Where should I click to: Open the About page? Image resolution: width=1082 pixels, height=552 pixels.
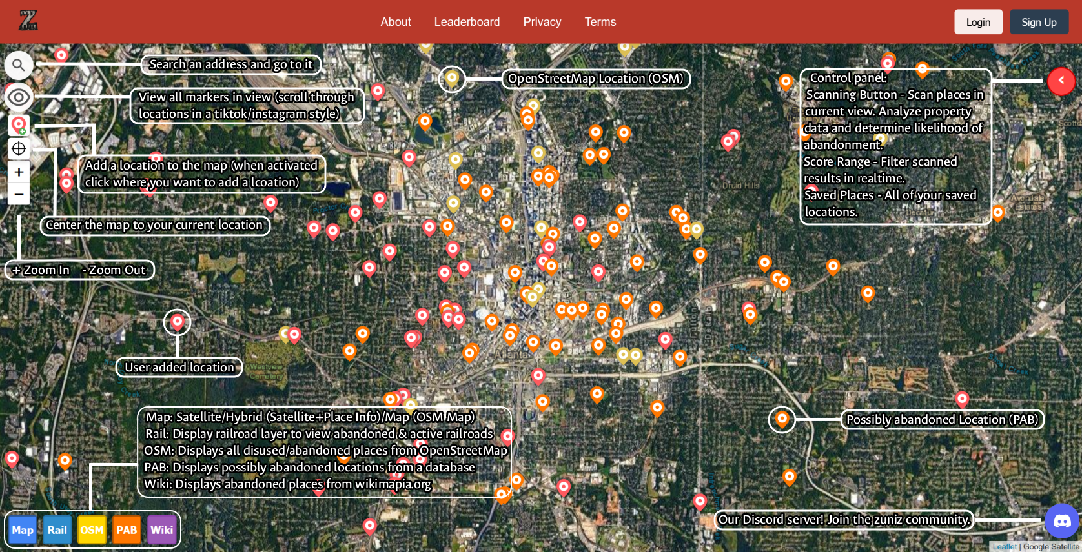(396, 22)
